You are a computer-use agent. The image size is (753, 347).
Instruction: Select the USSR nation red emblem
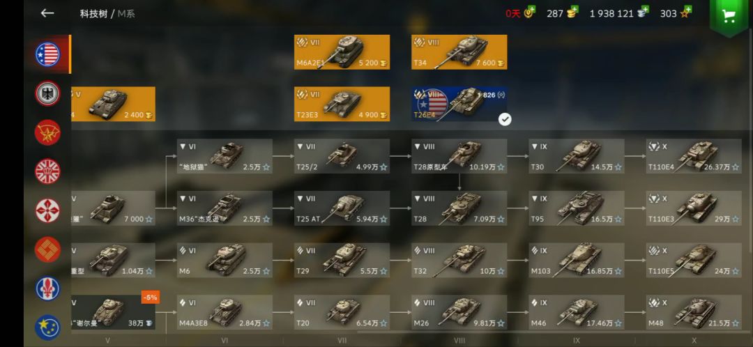(47, 132)
